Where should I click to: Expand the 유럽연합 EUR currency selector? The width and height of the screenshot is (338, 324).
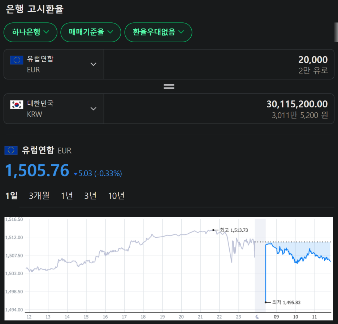point(54,64)
